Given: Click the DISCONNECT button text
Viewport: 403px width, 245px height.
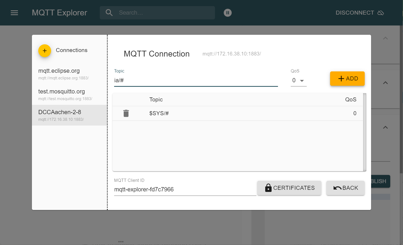Looking at the screenshot, I should [x=355, y=13].
